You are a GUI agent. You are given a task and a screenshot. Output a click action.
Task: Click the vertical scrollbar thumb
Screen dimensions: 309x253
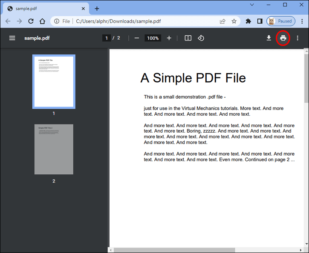(306, 78)
